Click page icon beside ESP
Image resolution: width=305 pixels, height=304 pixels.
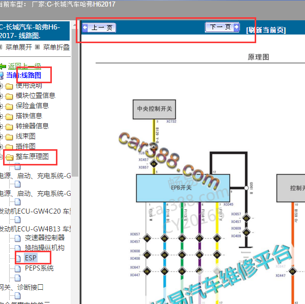(x=18, y=258)
